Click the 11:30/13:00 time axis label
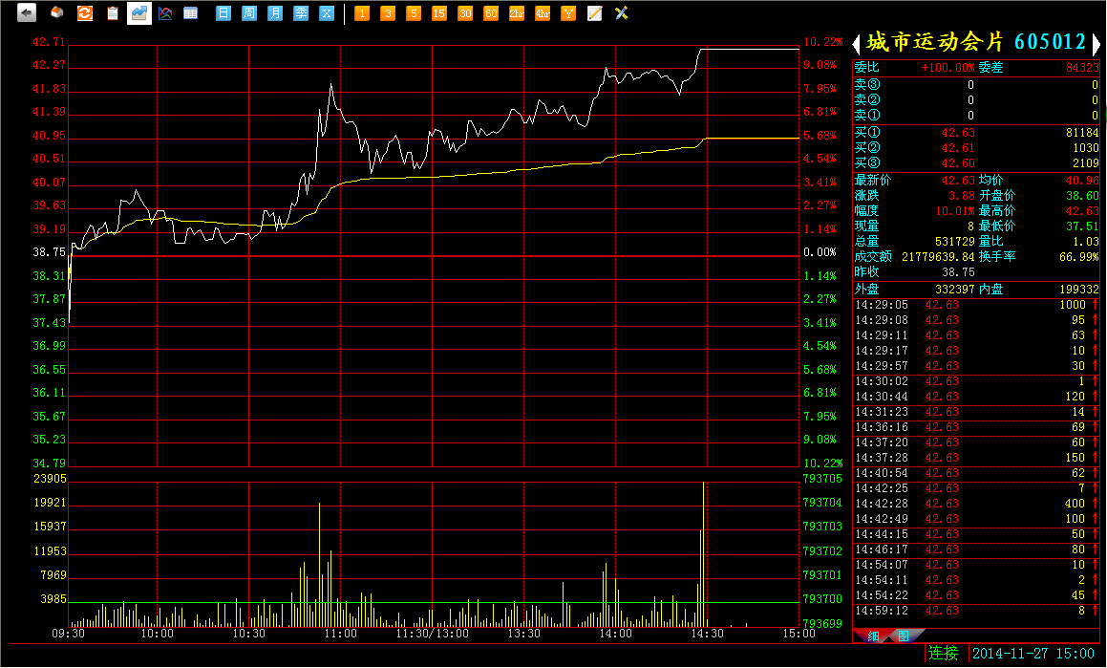1107x668 pixels. [432, 634]
